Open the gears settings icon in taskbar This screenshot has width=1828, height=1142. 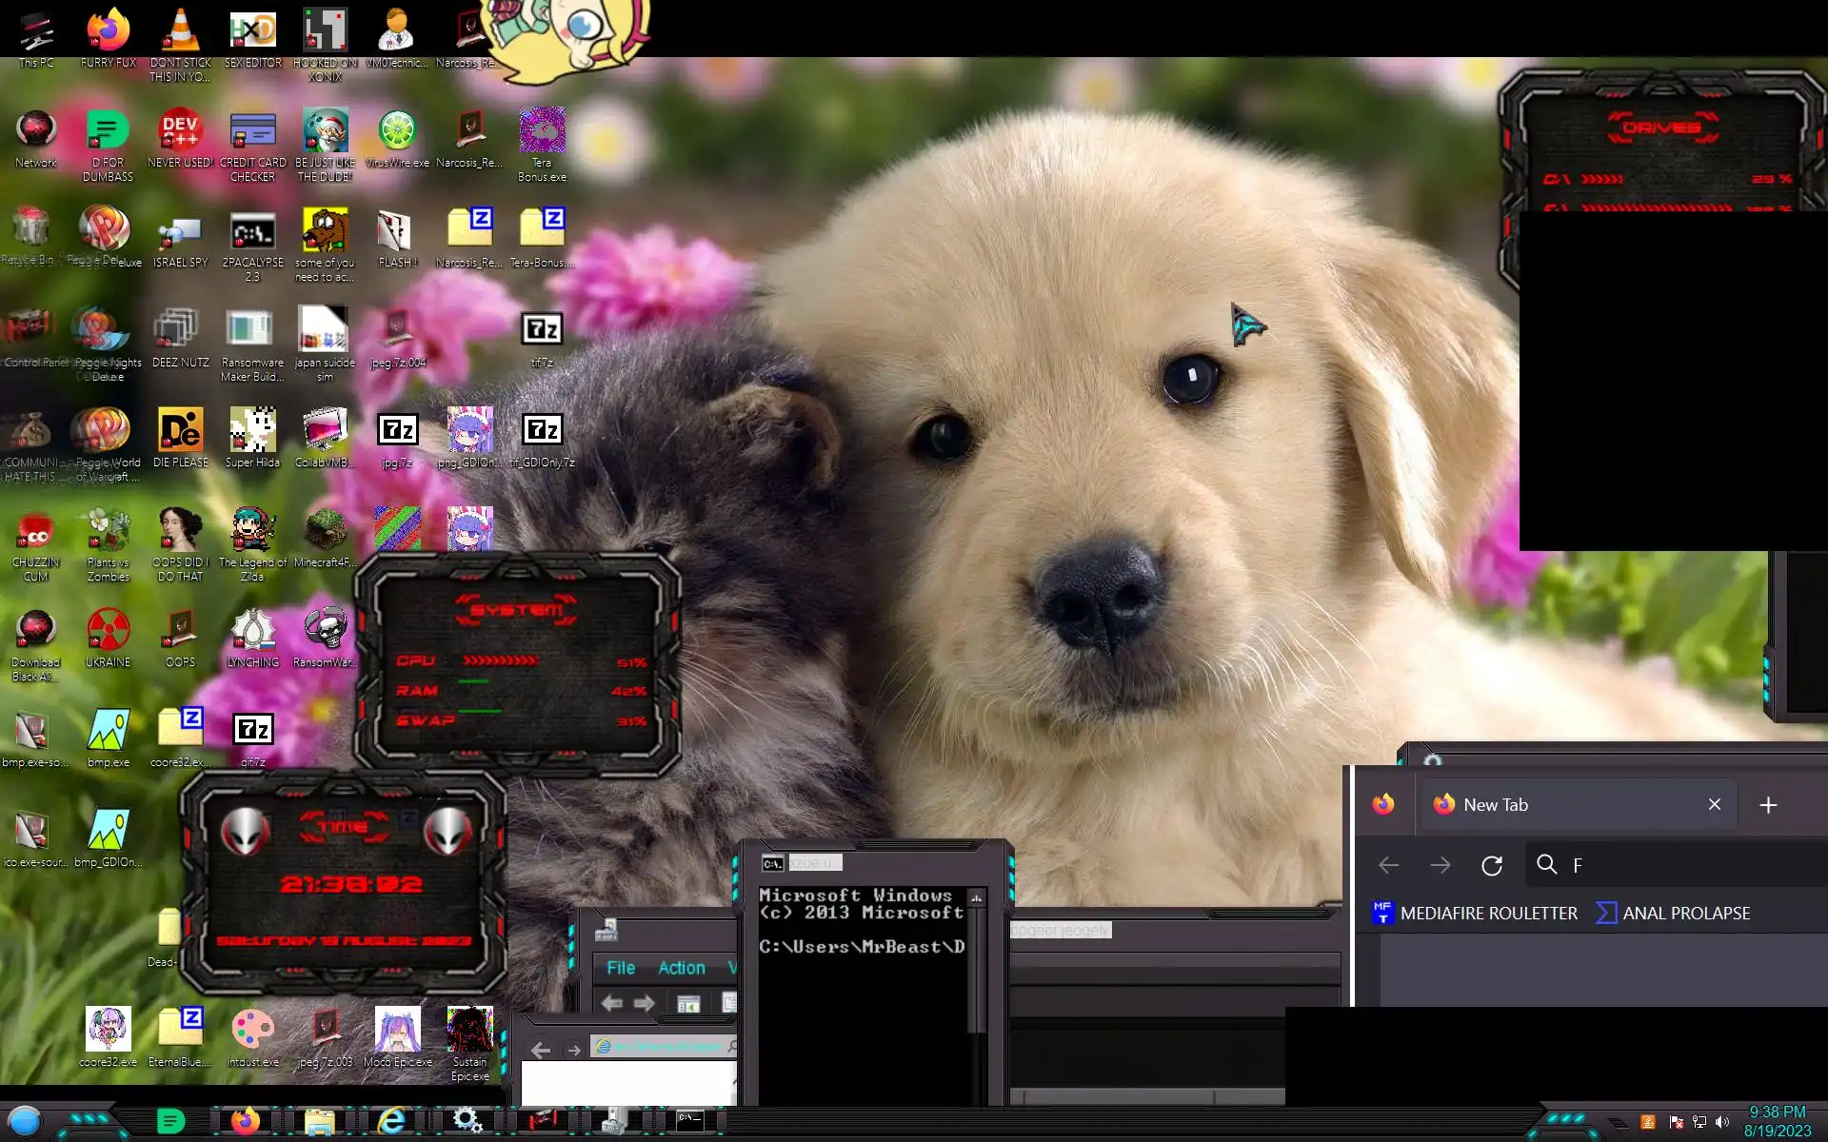click(467, 1120)
